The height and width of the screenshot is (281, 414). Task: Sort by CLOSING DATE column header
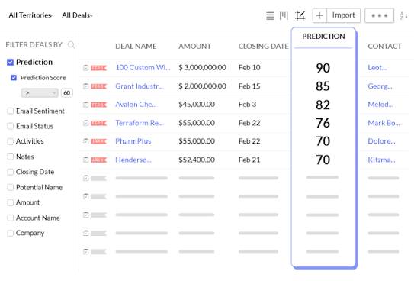pos(263,47)
